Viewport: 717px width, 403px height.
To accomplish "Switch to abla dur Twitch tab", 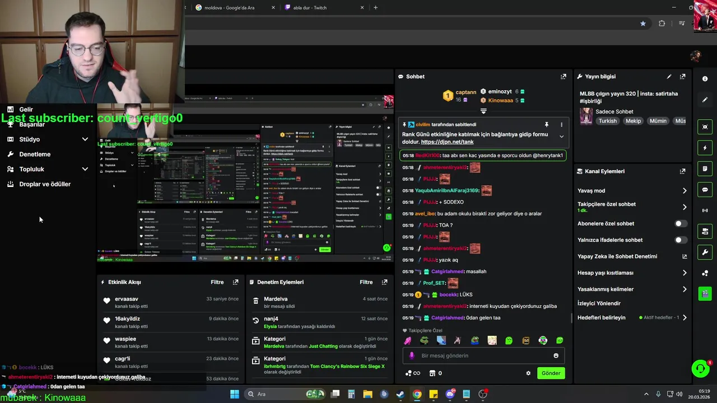I will pyautogui.click(x=325, y=8).
